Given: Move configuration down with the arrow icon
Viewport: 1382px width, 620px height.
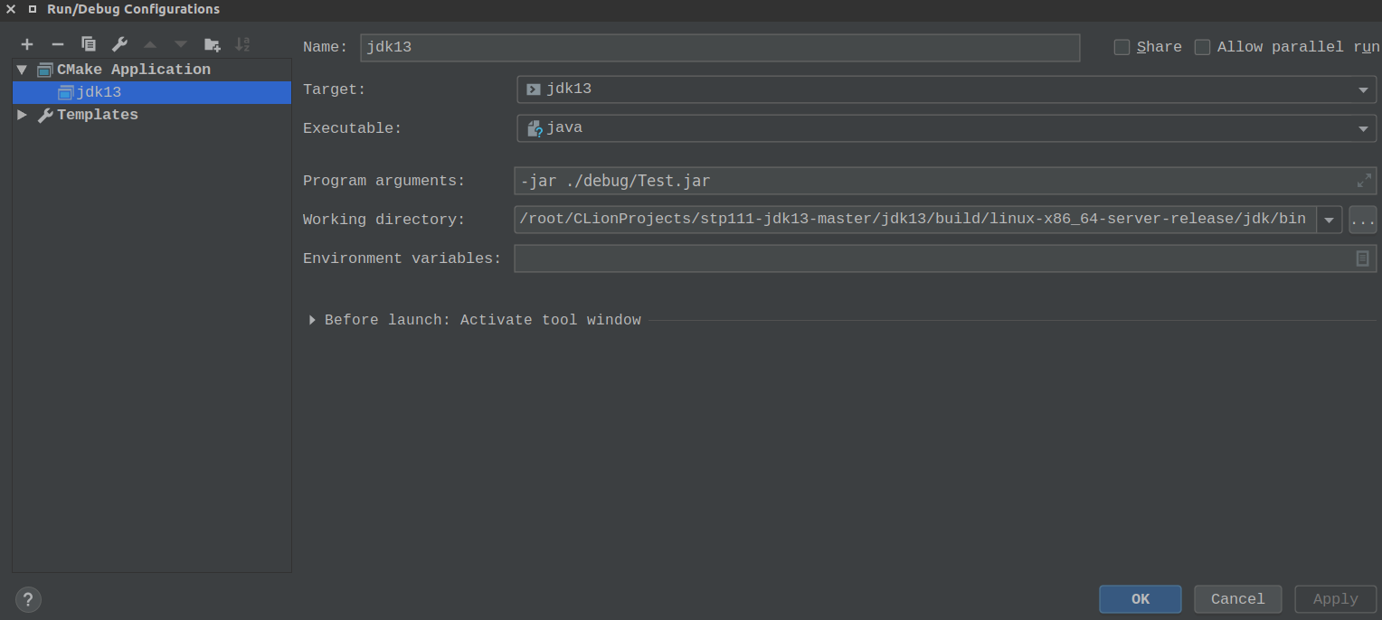Looking at the screenshot, I should click(x=181, y=44).
